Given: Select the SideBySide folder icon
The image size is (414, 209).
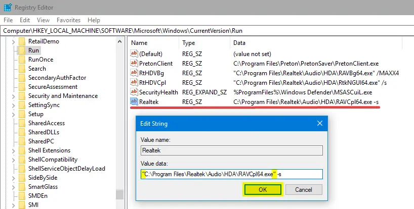Looking at the screenshot, I should point(22,177).
